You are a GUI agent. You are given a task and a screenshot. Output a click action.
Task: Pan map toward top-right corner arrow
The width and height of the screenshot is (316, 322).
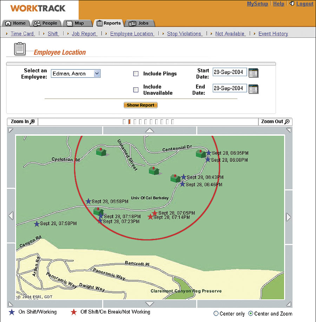(289, 130)
